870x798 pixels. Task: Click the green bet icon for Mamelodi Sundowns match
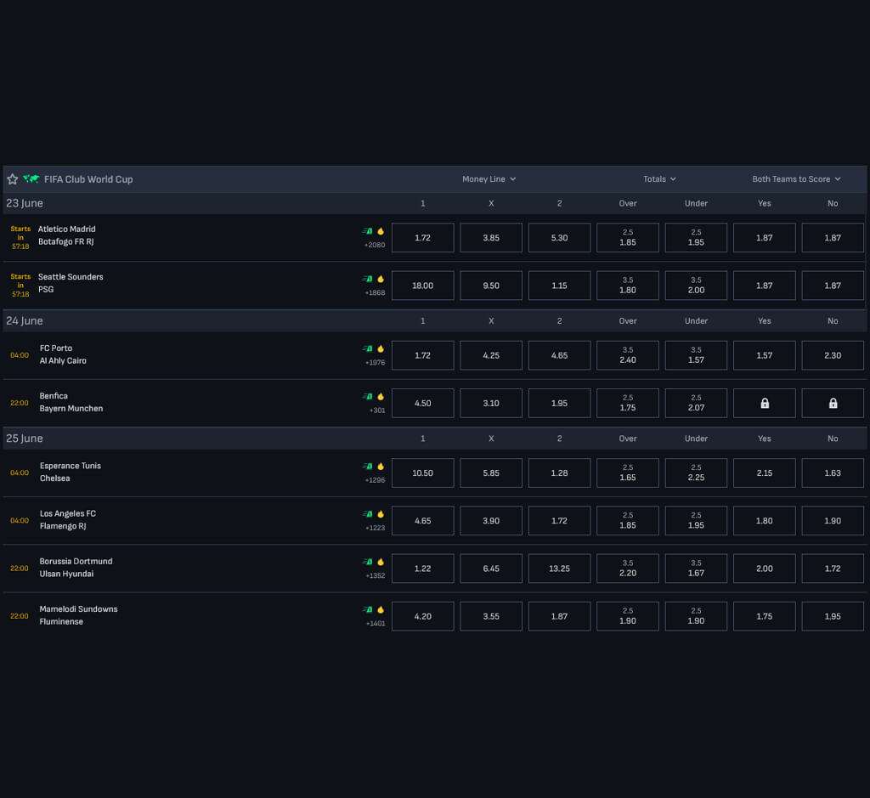(367, 609)
